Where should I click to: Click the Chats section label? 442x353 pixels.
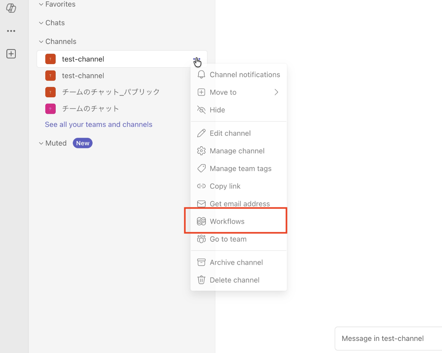pyautogui.click(x=55, y=23)
